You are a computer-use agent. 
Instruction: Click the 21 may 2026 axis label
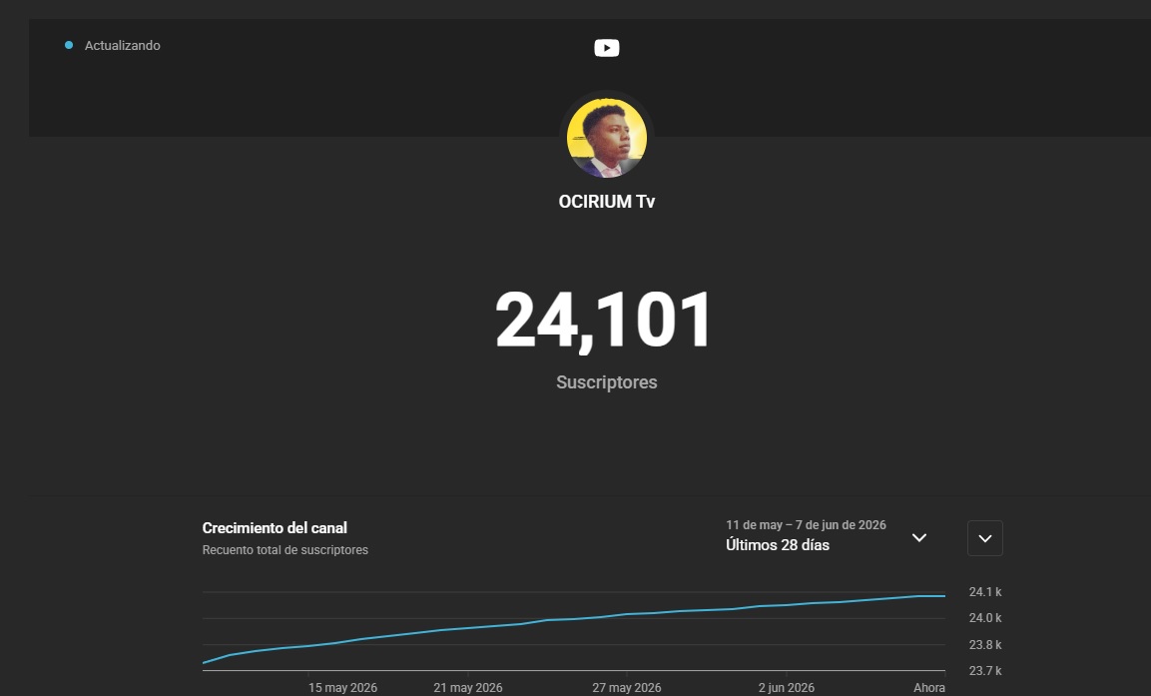point(467,687)
